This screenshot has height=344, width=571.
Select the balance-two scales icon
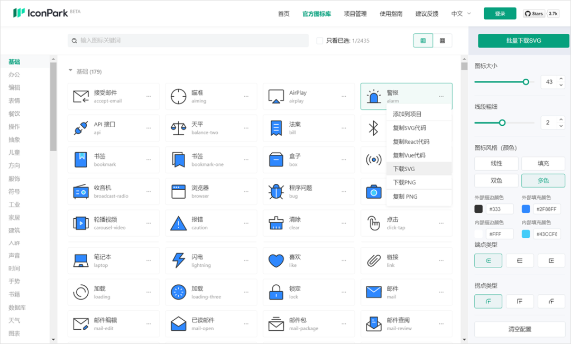click(179, 128)
